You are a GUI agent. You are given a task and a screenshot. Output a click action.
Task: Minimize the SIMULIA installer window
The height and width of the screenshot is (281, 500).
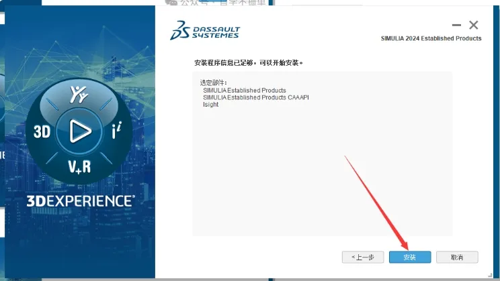click(x=456, y=25)
